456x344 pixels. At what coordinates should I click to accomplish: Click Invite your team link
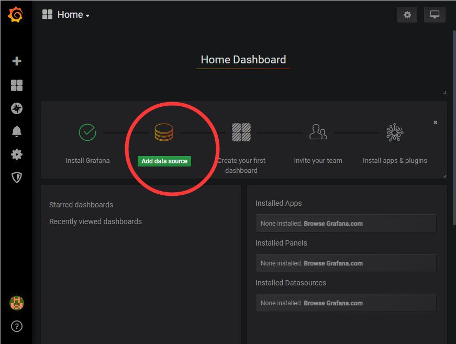point(318,161)
